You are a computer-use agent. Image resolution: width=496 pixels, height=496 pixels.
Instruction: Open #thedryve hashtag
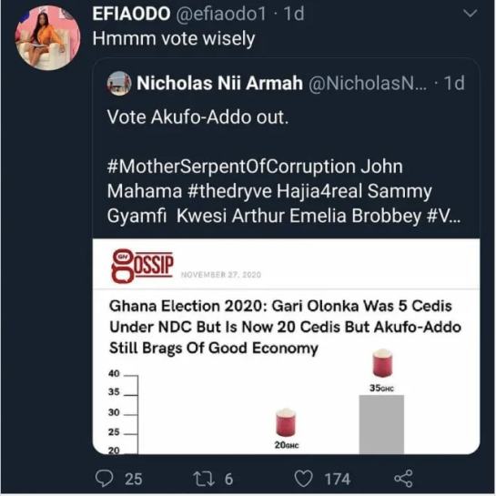point(229,191)
